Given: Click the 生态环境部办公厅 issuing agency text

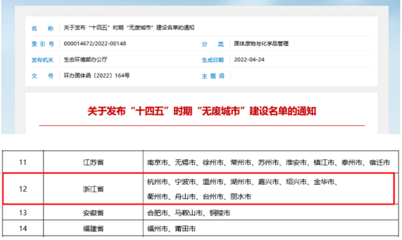Looking at the screenshot, I should coord(85,60).
